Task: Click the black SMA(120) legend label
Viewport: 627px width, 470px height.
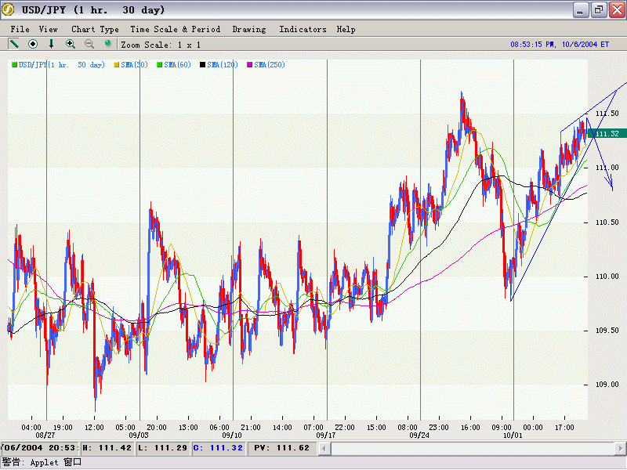Action: (x=223, y=65)
